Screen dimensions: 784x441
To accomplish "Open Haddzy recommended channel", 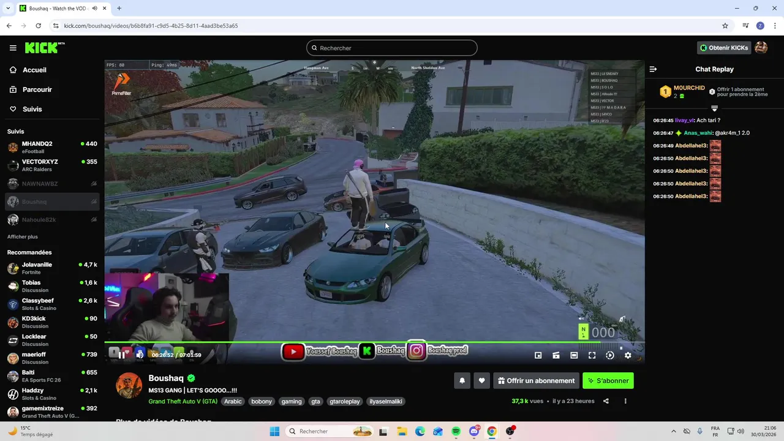I will [x=52, y=394].
